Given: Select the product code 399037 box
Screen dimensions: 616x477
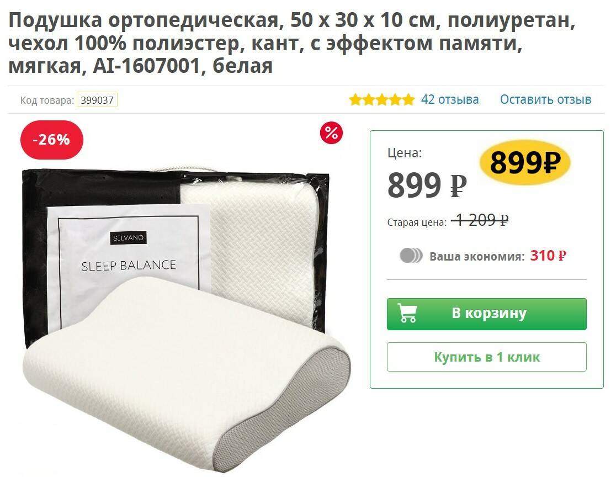Looking at the screenshot, I should [x=97, y=100].
